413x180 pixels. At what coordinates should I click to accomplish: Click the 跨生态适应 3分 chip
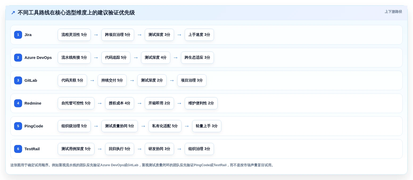click(197, 58)
